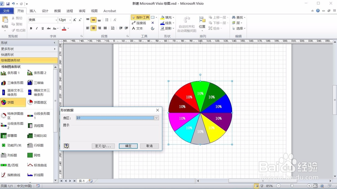Screen dimensions: 337x189
Task: Decrease font size with shrink-font icon
Action: (80, 20)
